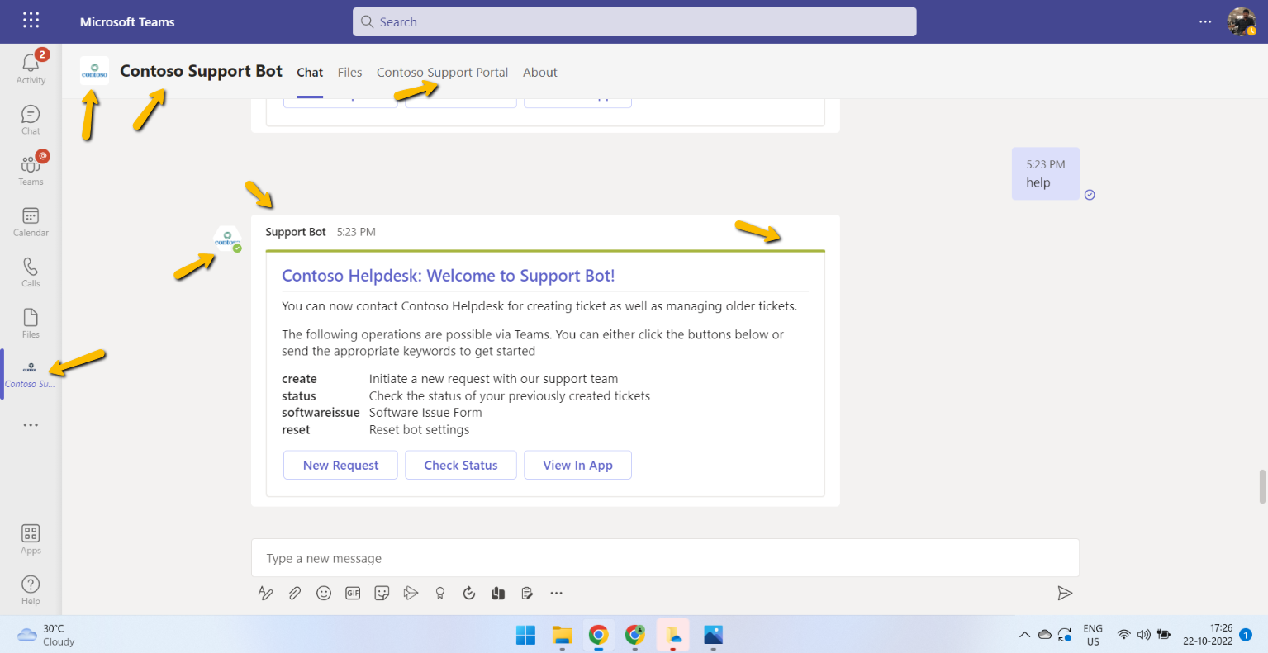The height and width of the screenshot is (653, 1268).
Task: Insert a GIF using the GIF icon
Action: (x=352, y=593)
